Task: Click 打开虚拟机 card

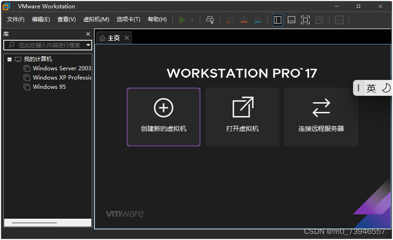Action: (242, 117)
